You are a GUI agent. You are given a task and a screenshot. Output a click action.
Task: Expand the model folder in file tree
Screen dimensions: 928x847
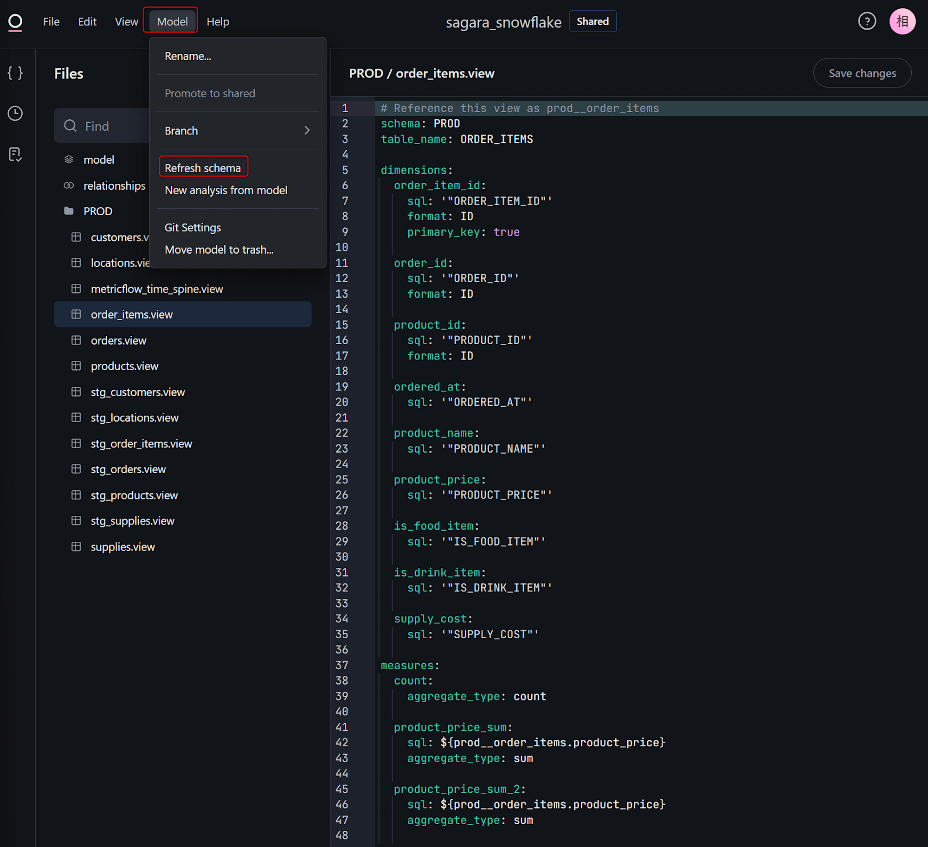point(99,159)
